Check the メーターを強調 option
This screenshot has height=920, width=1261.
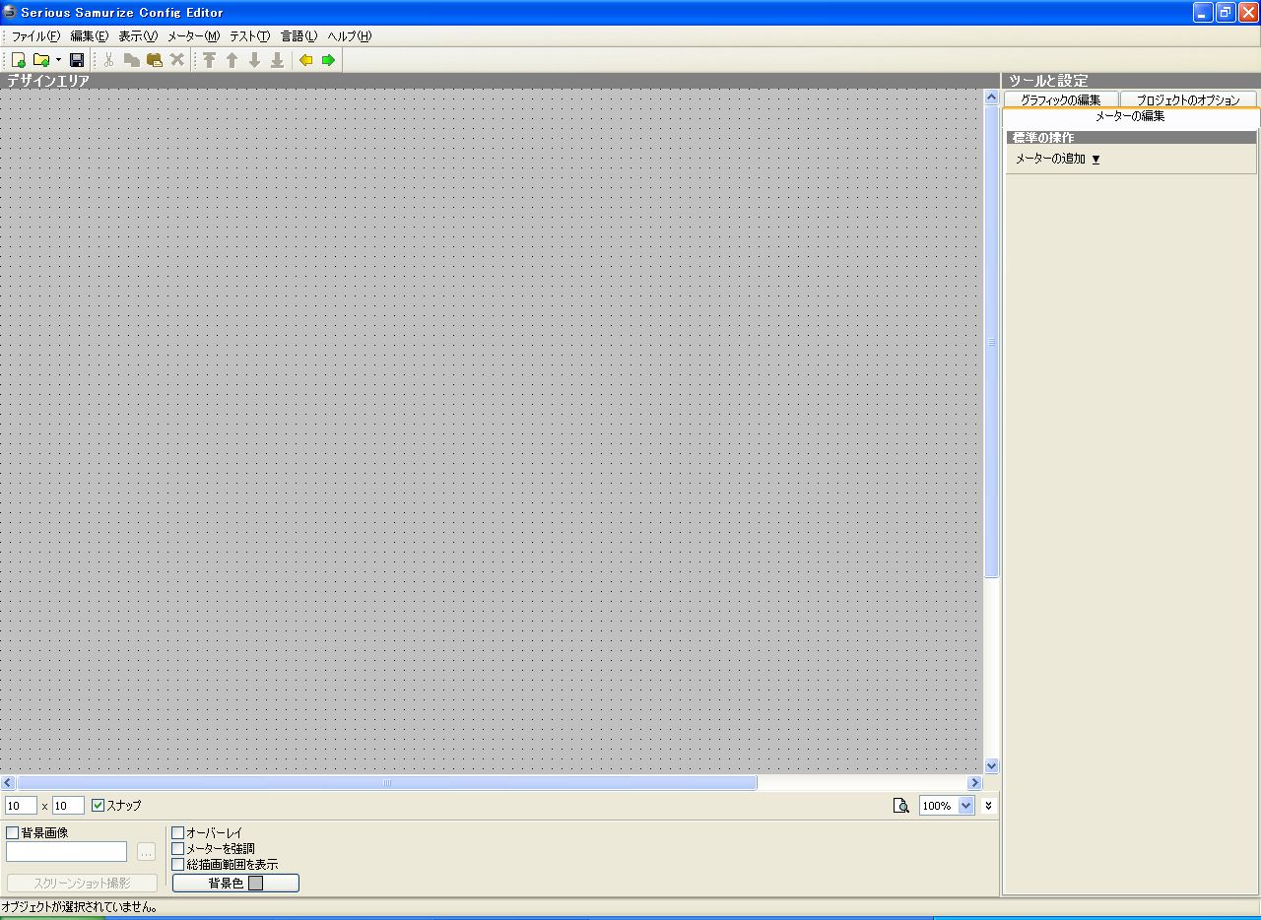(178, 849)
